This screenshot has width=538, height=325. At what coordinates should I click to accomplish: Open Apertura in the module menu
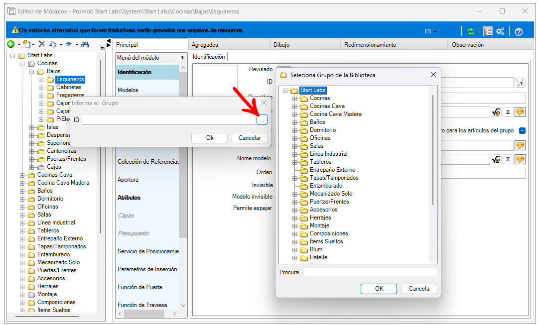pyautogui.click(x=128, y=180)
